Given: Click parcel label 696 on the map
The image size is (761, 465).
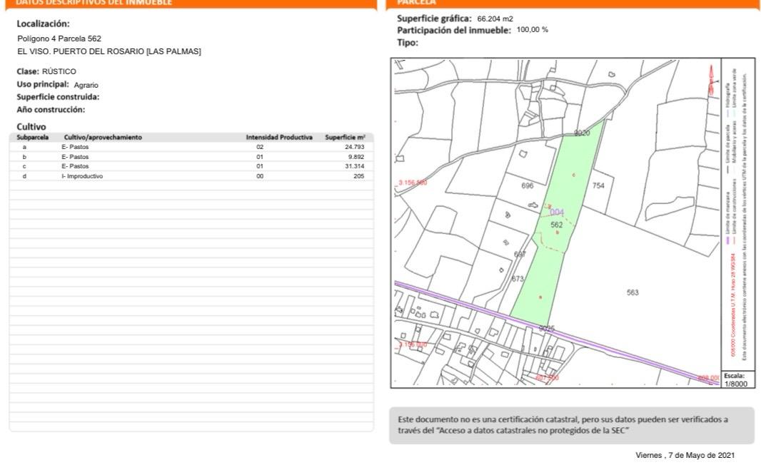Looking at the screenshot, I should pyautogui.click(x=528, y=185).
